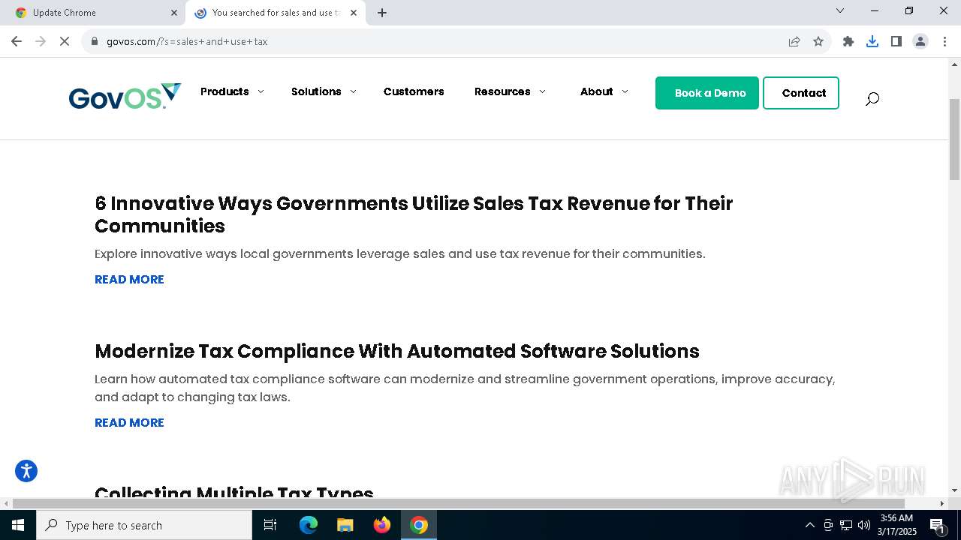Viewport: 961px width, 540px height.
Task: Open the accessibility widget icon
Action: (26, 471)
